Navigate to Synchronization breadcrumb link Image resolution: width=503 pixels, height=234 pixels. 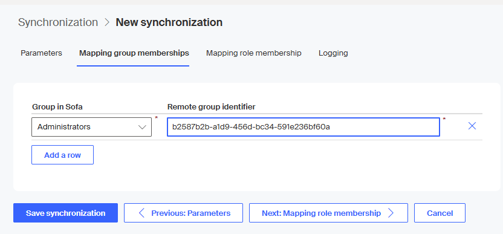[58, 22]
